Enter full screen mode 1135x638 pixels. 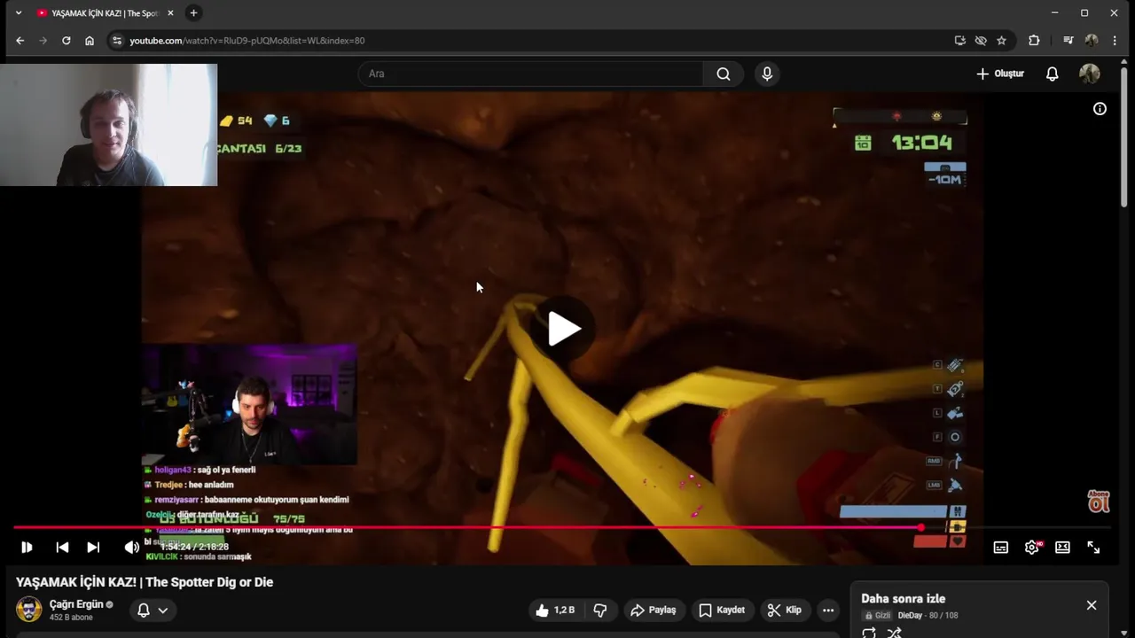click(1093, 548)
